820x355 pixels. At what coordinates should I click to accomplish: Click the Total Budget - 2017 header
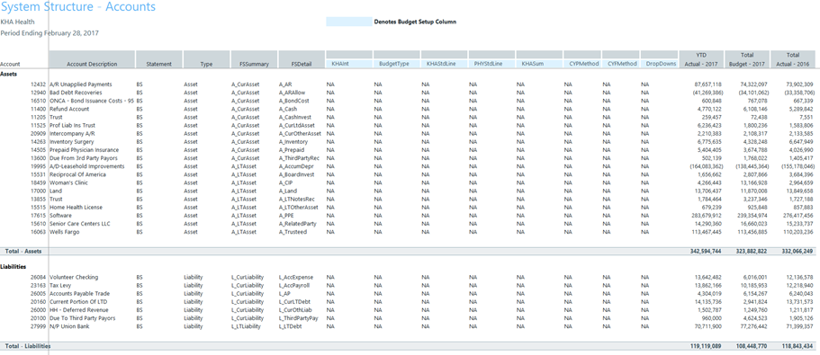tap(747, 59)
